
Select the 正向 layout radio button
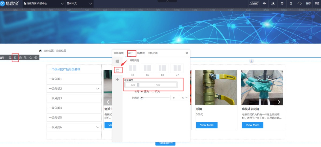point(142,92)
